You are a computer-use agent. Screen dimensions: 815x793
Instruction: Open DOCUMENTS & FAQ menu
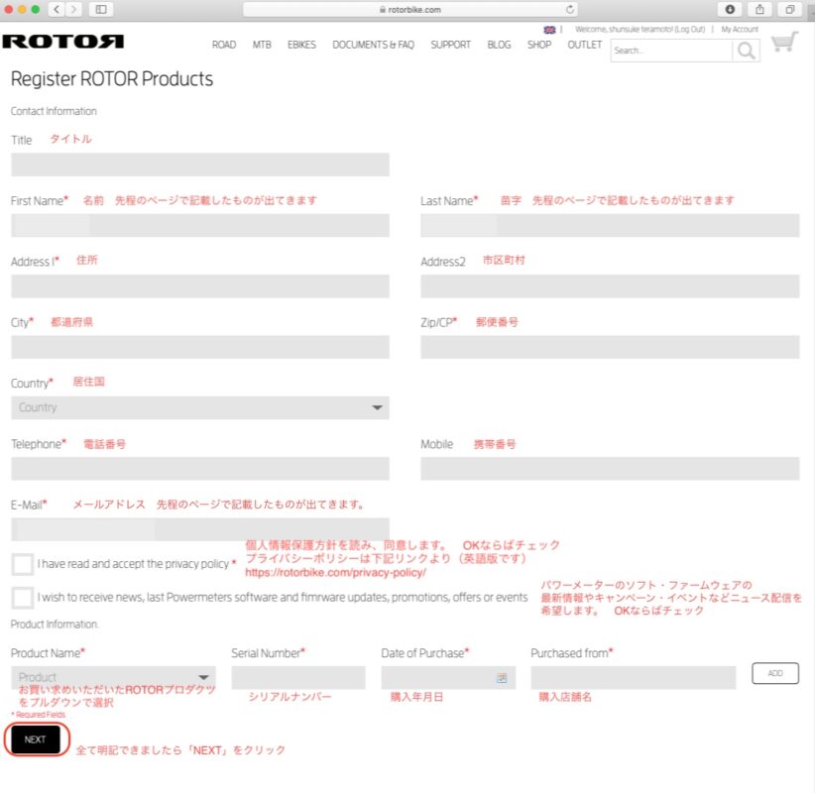coord(373,45)
